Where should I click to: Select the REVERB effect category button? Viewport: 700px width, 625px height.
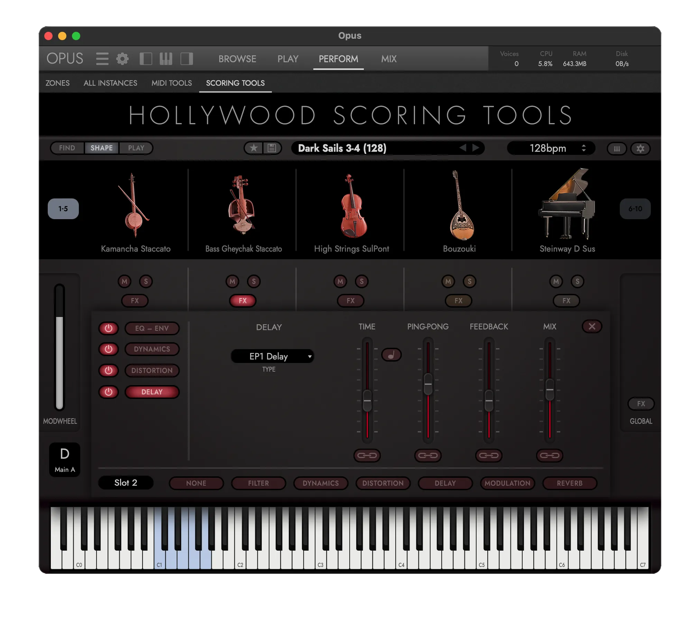click(x=570, y=483)
